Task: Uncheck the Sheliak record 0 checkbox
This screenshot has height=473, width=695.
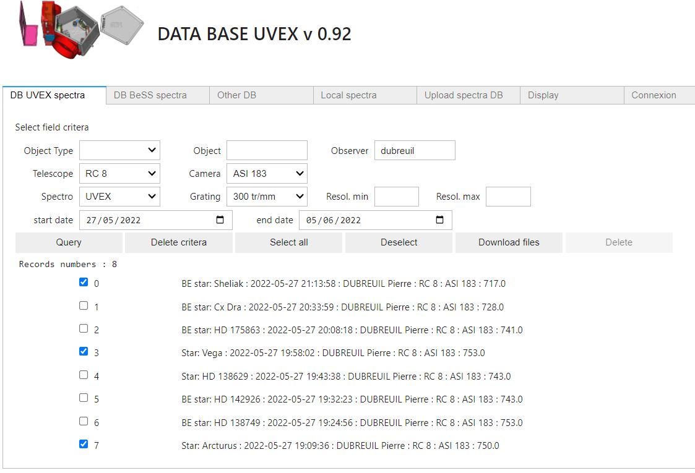Action: click(x=84, y=283)
